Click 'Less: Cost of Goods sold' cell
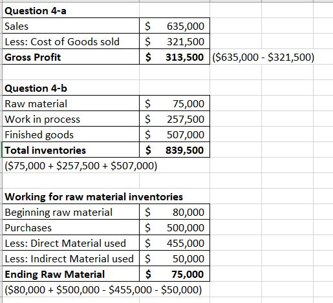333x303 pixels. pos(70,41)
